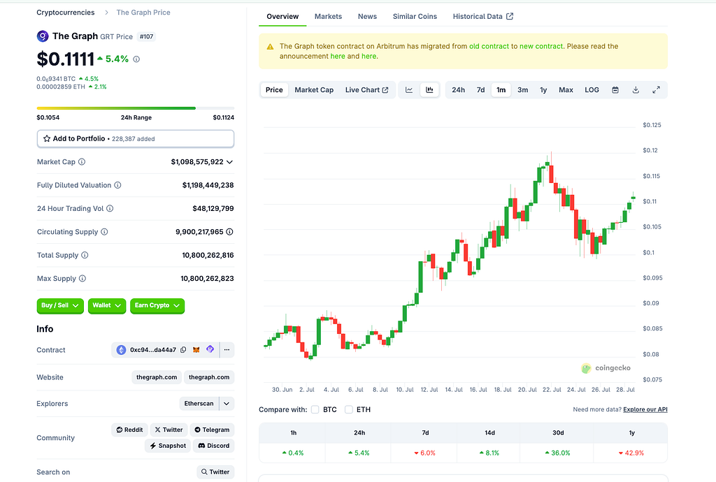
Task: Switch to the Markets tab
Action: click(328, 17)
